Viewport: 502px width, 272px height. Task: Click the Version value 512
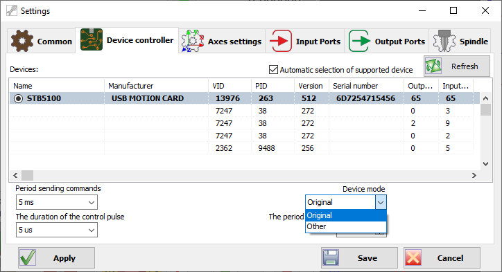pos(309,98)
